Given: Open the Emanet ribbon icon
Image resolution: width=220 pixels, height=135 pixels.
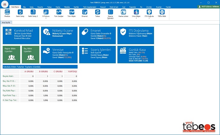Looking at the screenshot, I should [84, 13].
